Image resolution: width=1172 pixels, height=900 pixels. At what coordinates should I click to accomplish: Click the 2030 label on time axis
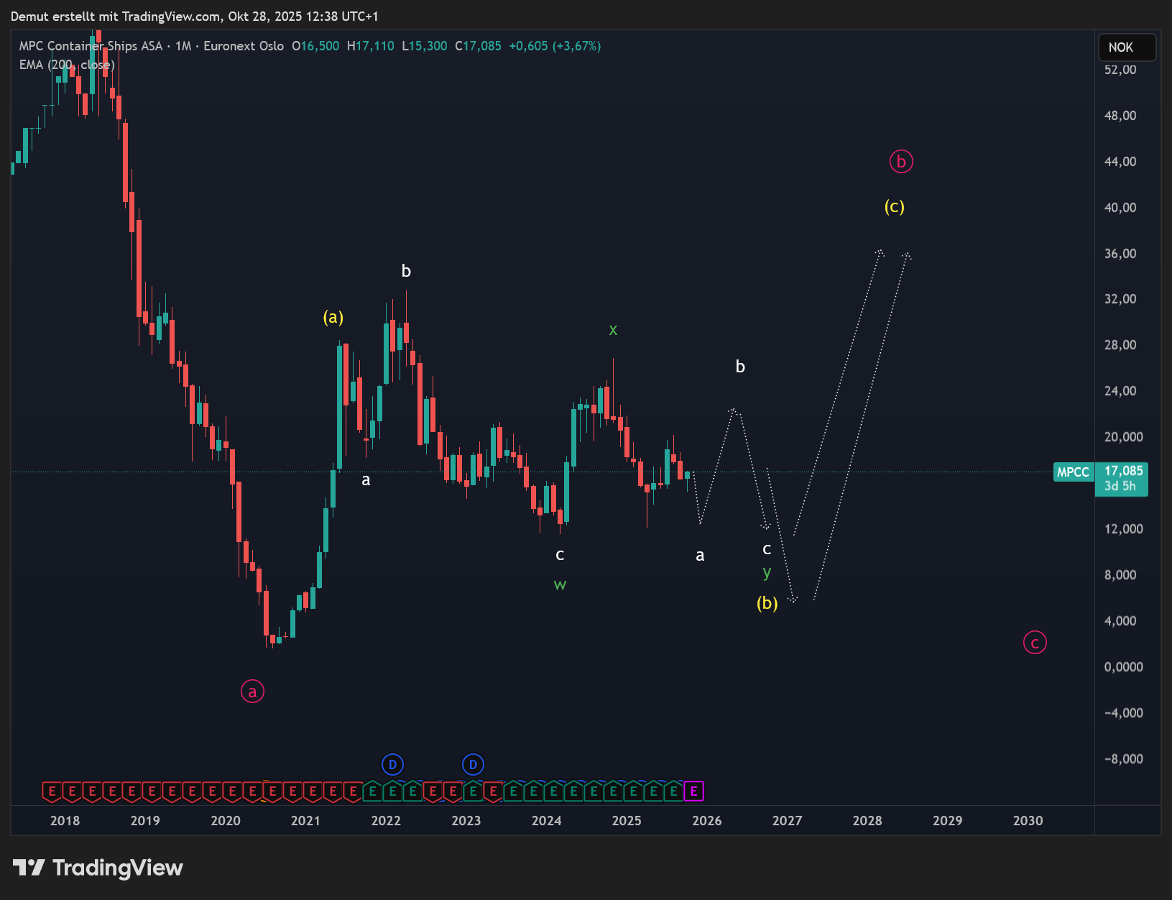1028,821
